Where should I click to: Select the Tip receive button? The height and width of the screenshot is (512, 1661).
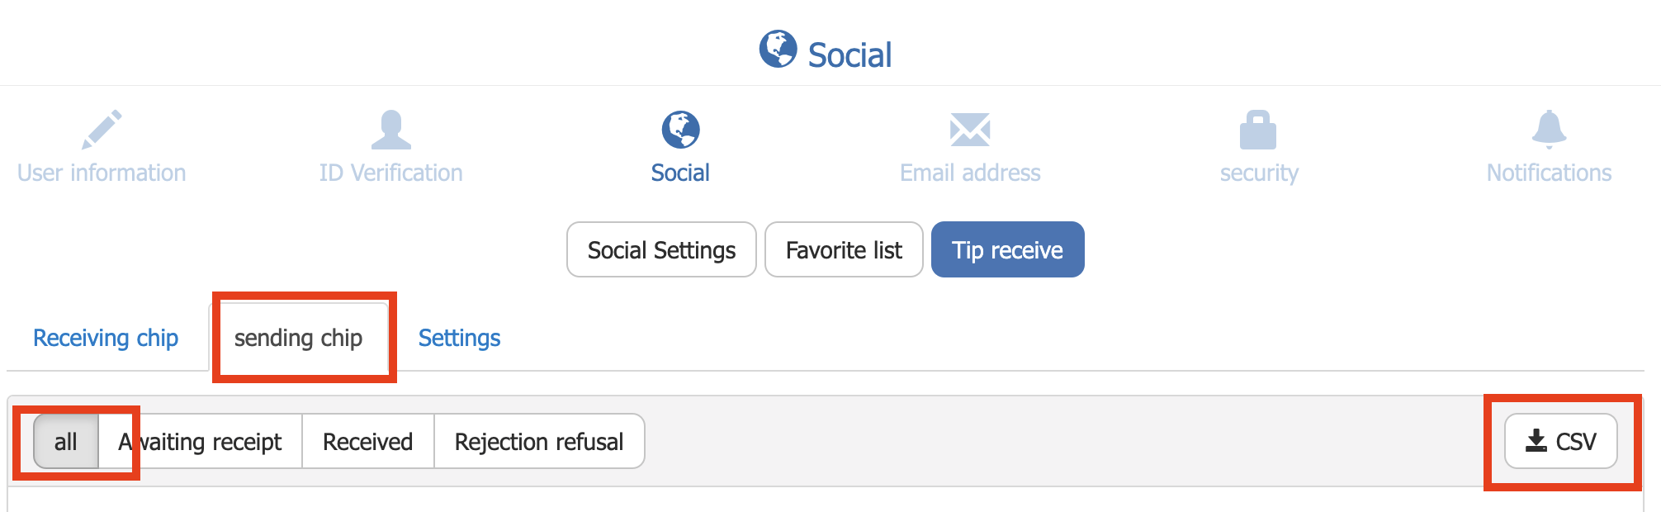[x=1007, y=249]
